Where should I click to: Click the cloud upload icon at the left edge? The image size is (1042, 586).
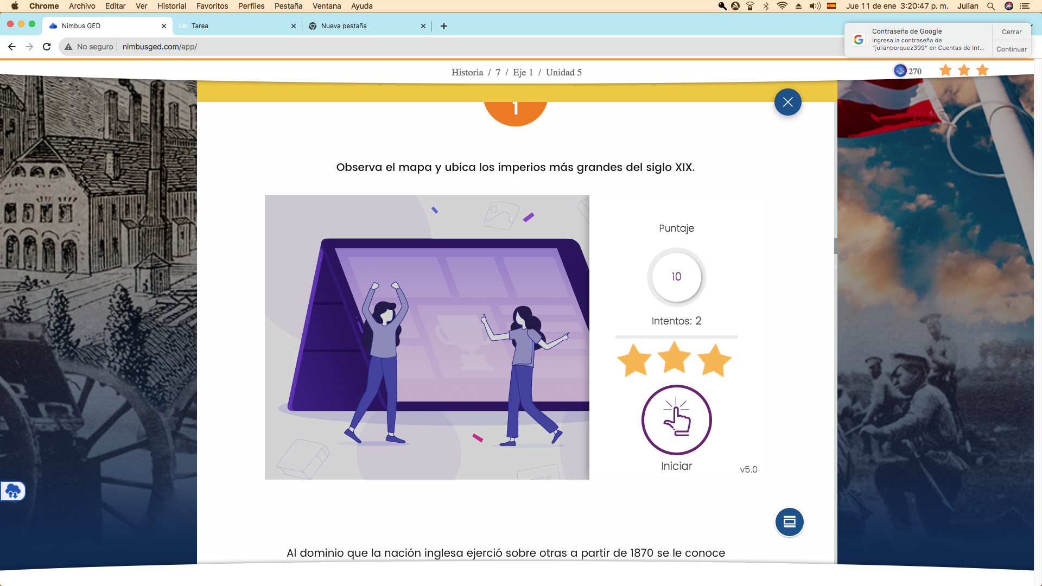12,491
